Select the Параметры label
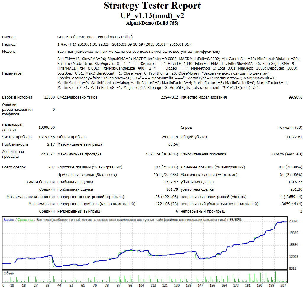 12,73
